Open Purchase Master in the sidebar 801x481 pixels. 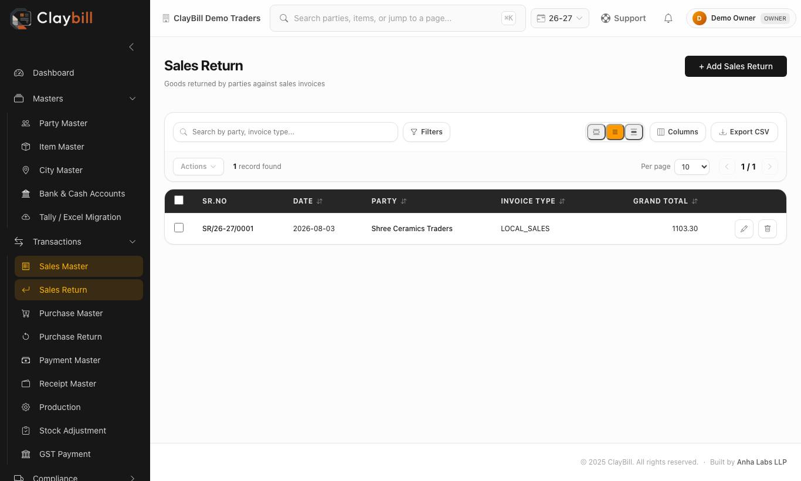pyautogui.click(x=79, y=313)
